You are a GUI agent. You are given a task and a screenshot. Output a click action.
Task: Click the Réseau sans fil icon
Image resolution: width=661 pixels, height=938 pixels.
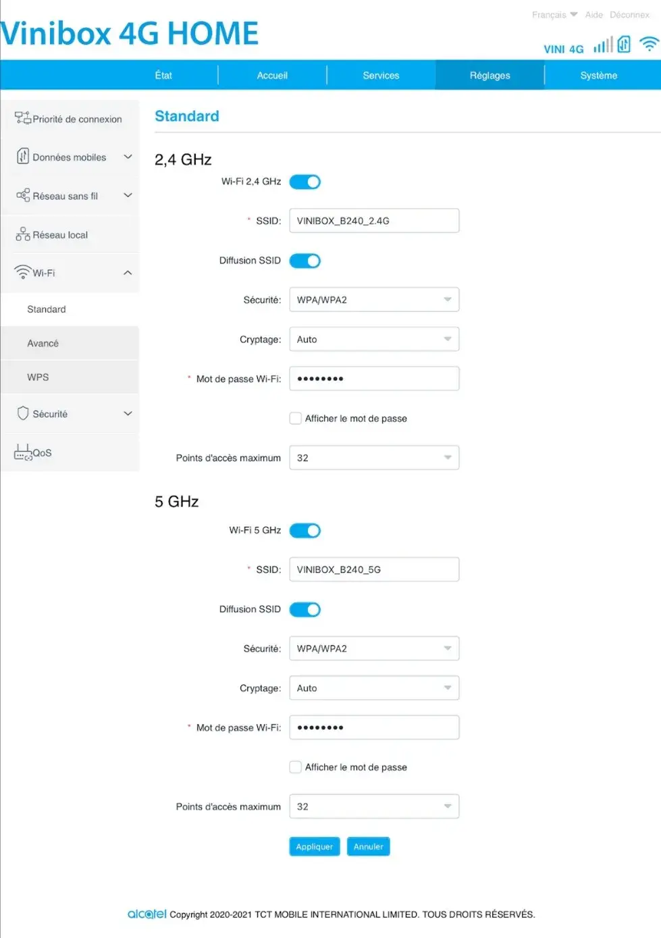tap(23, 195)
